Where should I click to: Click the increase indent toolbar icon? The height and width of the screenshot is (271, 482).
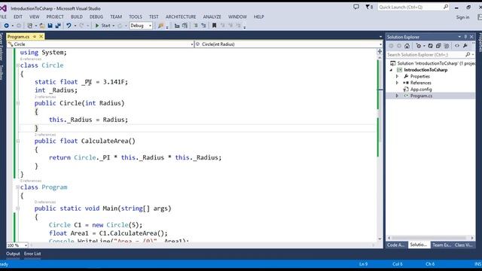(x=185, y=26)
